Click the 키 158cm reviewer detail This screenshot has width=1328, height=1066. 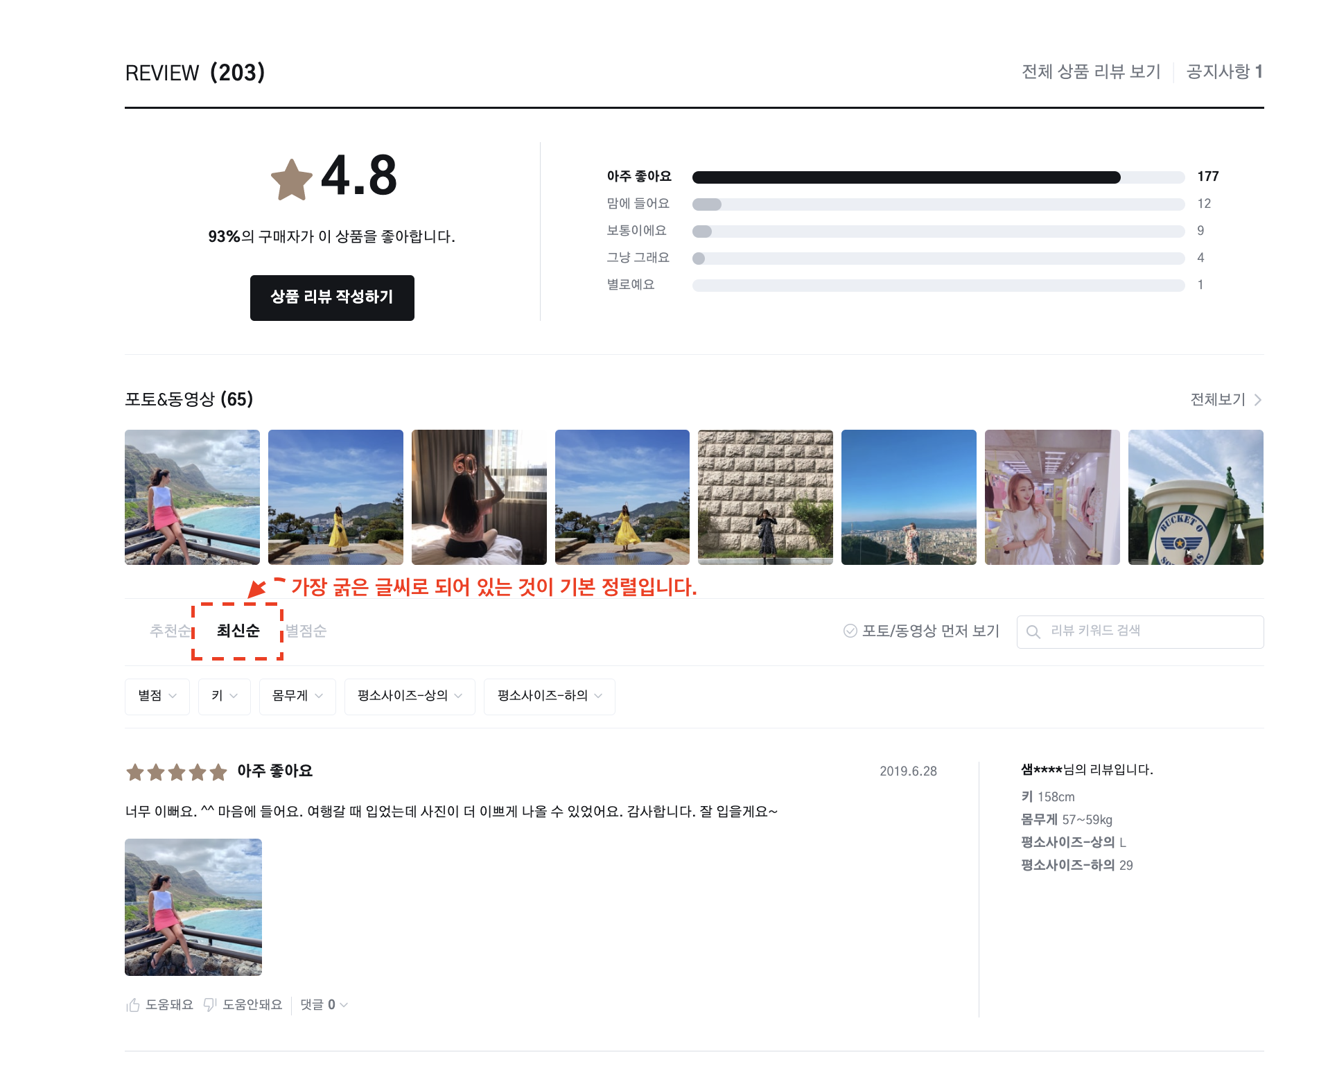1048,797
